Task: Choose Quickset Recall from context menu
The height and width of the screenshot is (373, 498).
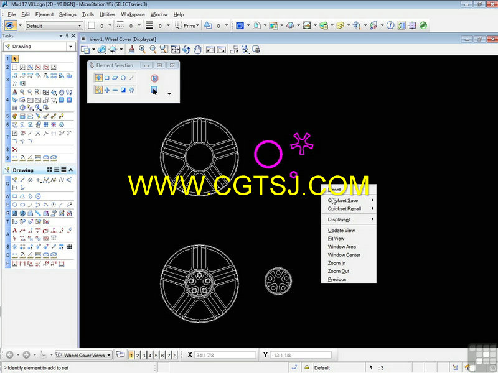Action: click(x=349, y=209)
